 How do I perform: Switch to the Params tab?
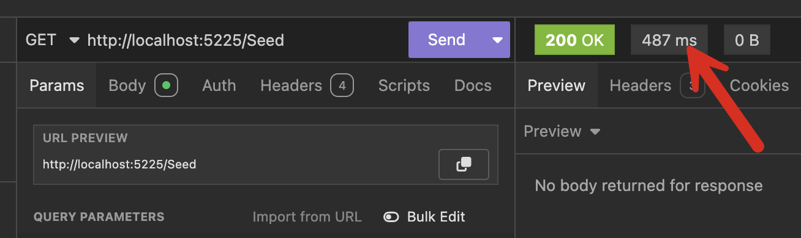pos(56,85)
